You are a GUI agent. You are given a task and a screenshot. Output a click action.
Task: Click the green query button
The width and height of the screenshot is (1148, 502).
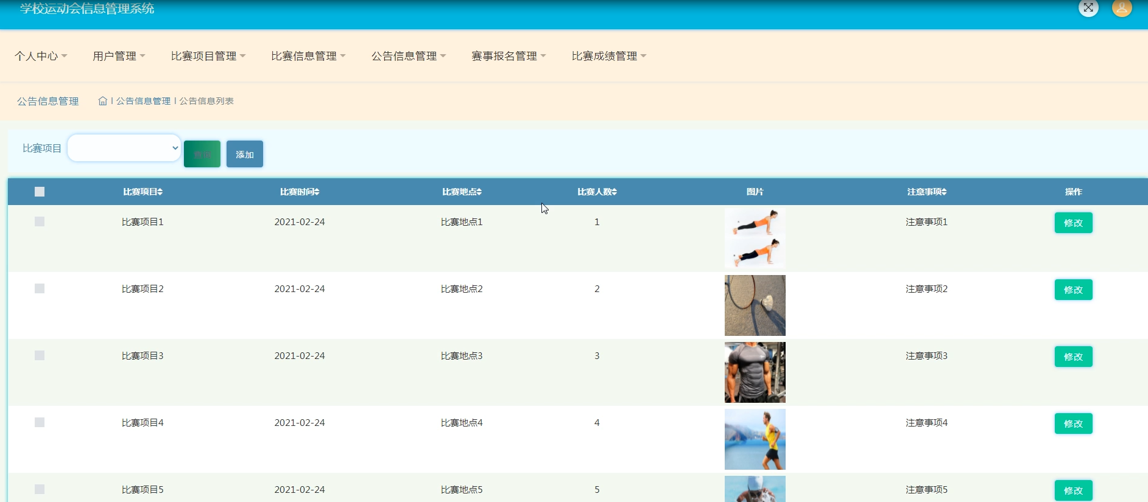click(202, 154)
